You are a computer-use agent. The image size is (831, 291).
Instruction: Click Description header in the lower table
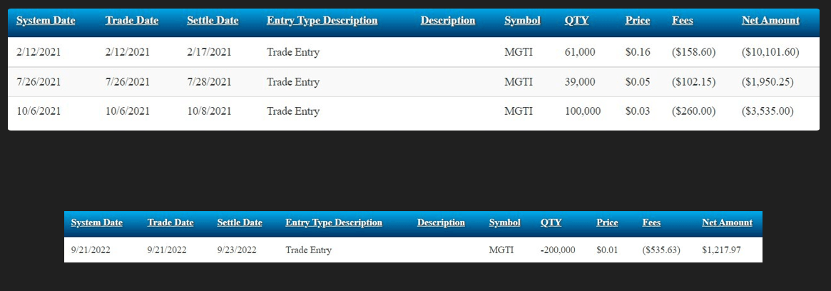click(x=441, y=223)
